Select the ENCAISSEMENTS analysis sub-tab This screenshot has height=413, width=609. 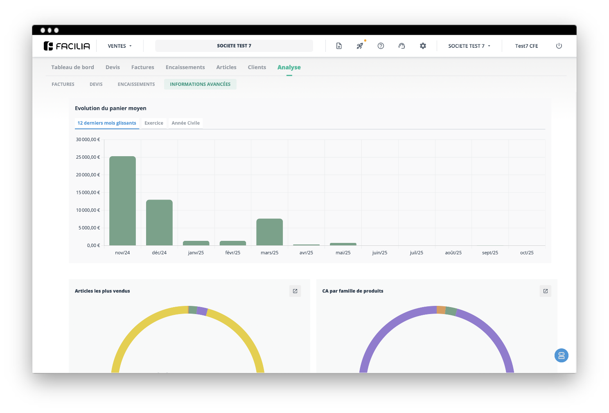point(136,84)
